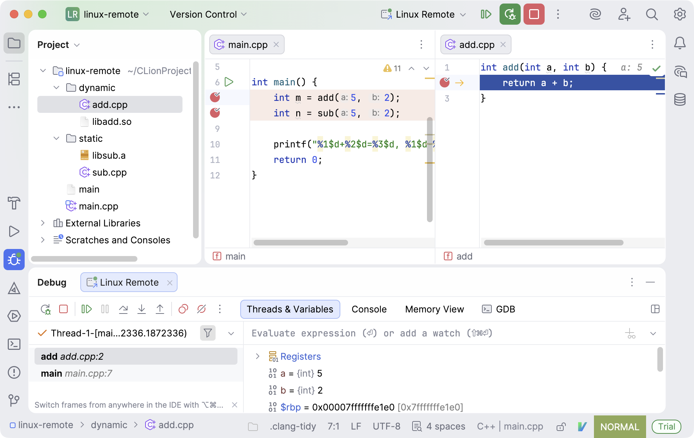Viewport: 694px width, 438px height.
Task: Open Linux Remote run configuration dropdown
Action: point(425,14)
